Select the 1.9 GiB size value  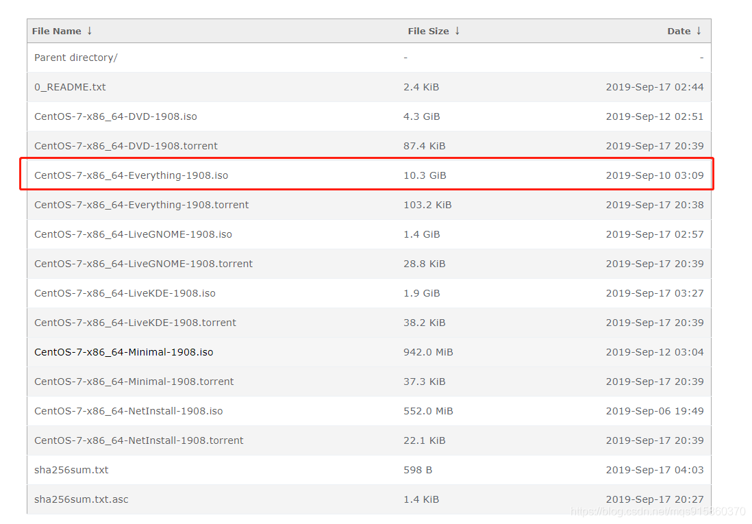pos(422,293)
